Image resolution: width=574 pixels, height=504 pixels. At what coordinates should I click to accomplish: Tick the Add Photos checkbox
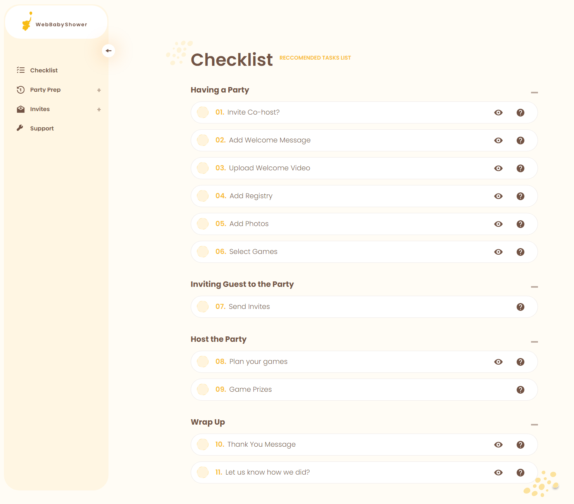[203, 224]
